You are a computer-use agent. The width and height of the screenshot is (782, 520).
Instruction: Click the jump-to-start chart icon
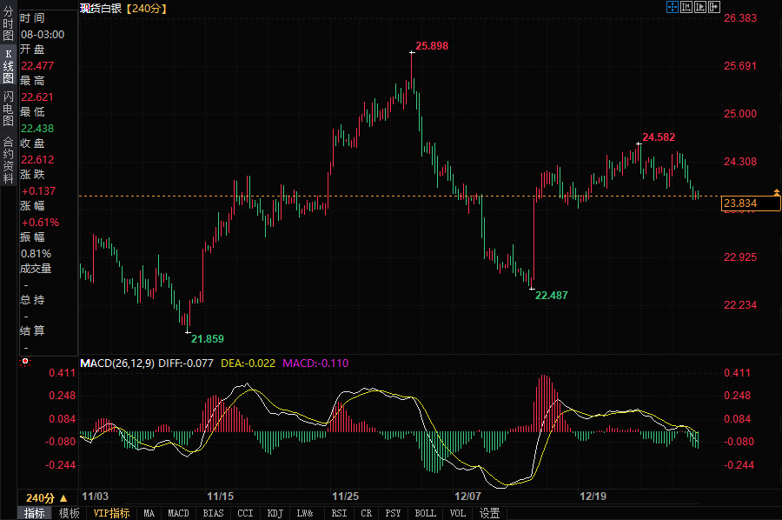click(686, 8)
